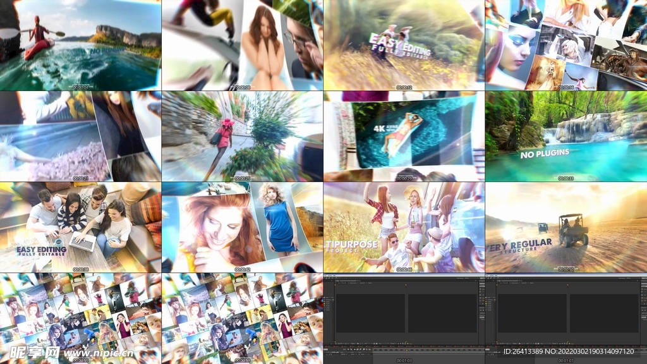Open the www.nipic.cn watermark link

99,354
